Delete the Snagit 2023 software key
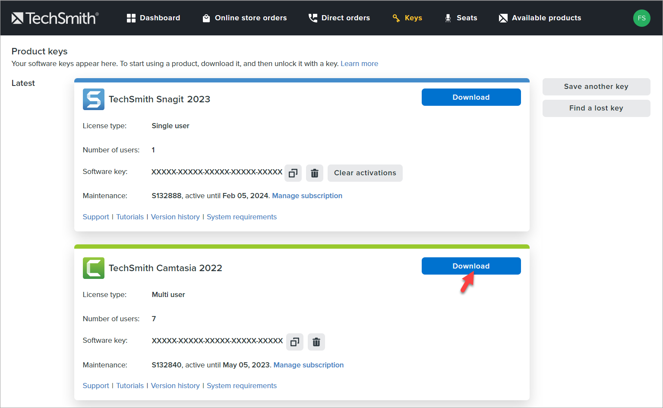663x408 pixels. [315, 173]
